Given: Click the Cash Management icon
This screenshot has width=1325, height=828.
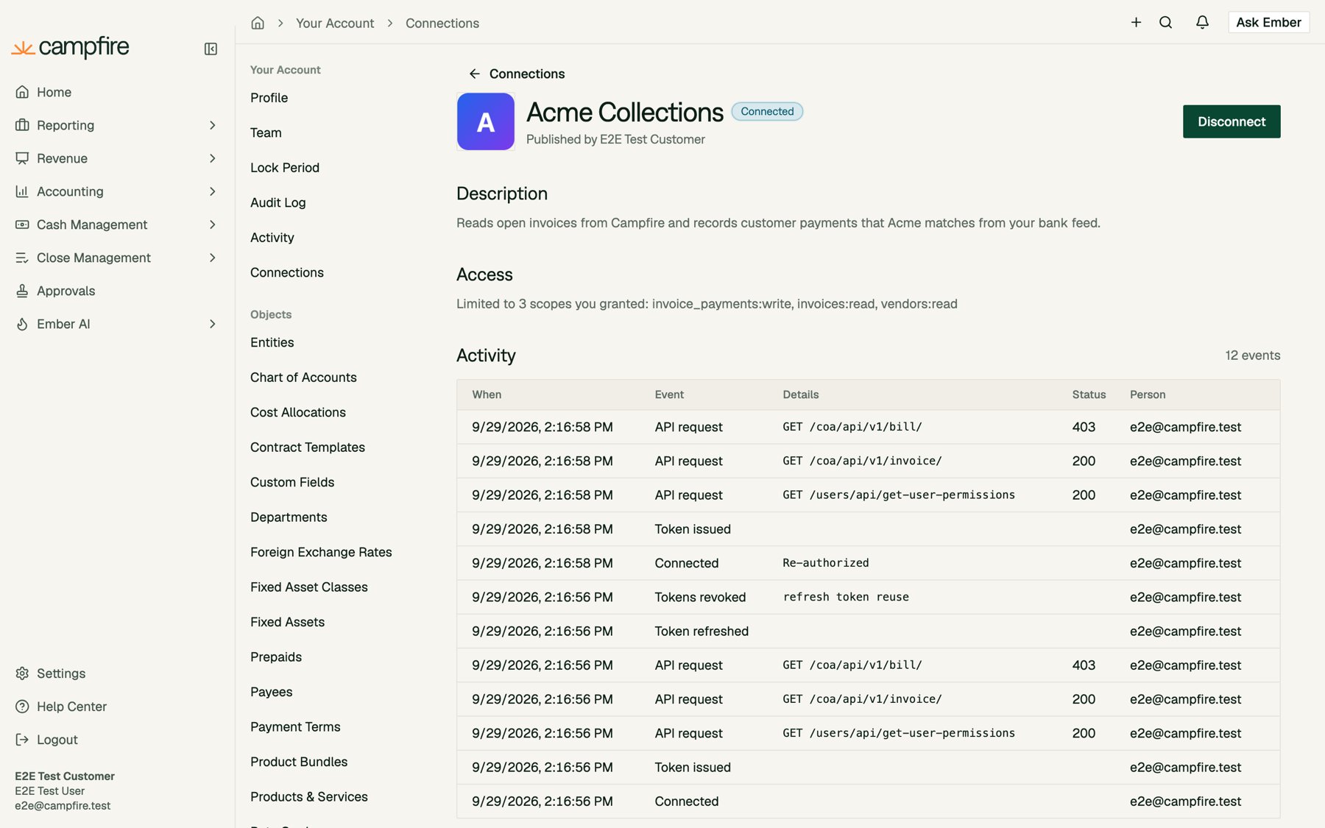Looking at the screenshot, I should pyautogui.click(x=22, y=224).
